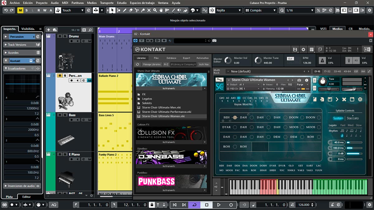Switch to Kontakt Automation tab
374x210 pixels.
203,58
